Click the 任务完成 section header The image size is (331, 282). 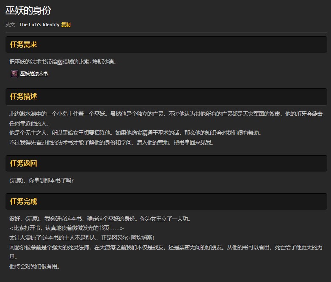coord(24,201)
